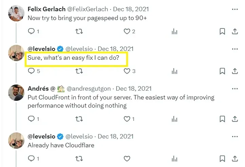Open more options on Andrés's tweet
Viewport: 245px width, 167px height.
click(234, 89)
